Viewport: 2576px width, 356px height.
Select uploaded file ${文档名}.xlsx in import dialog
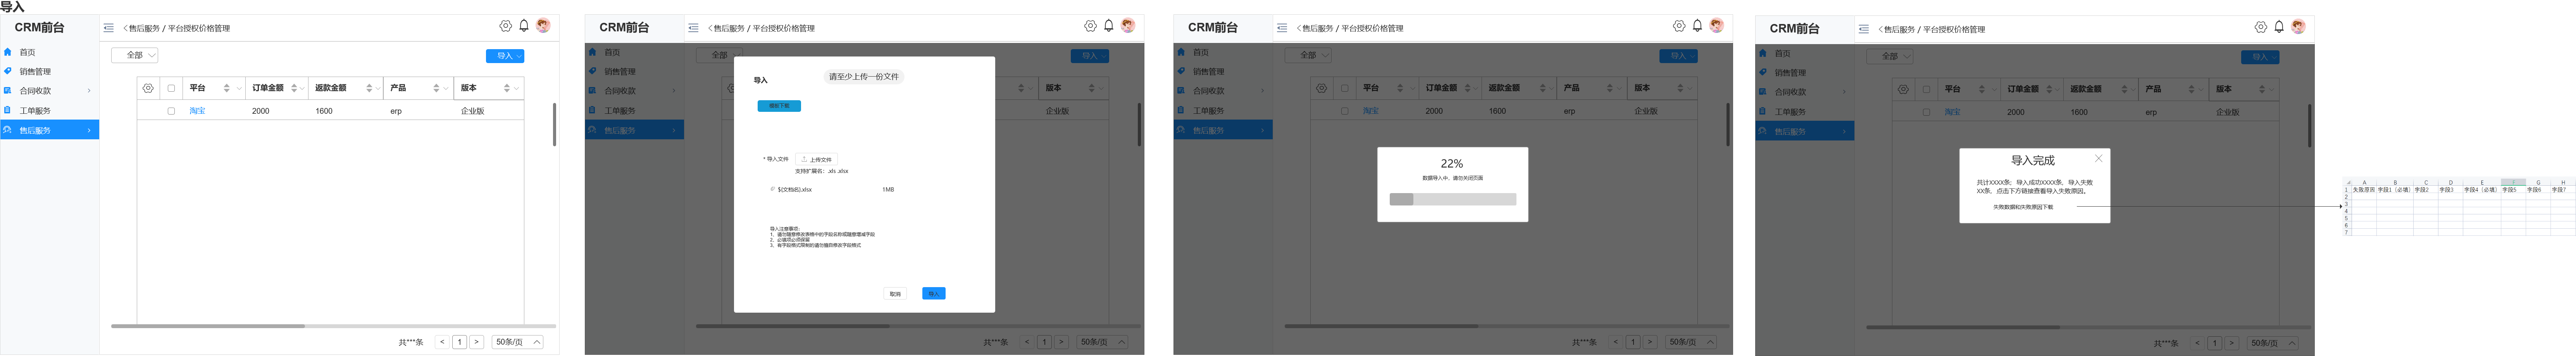pos(795,190)
